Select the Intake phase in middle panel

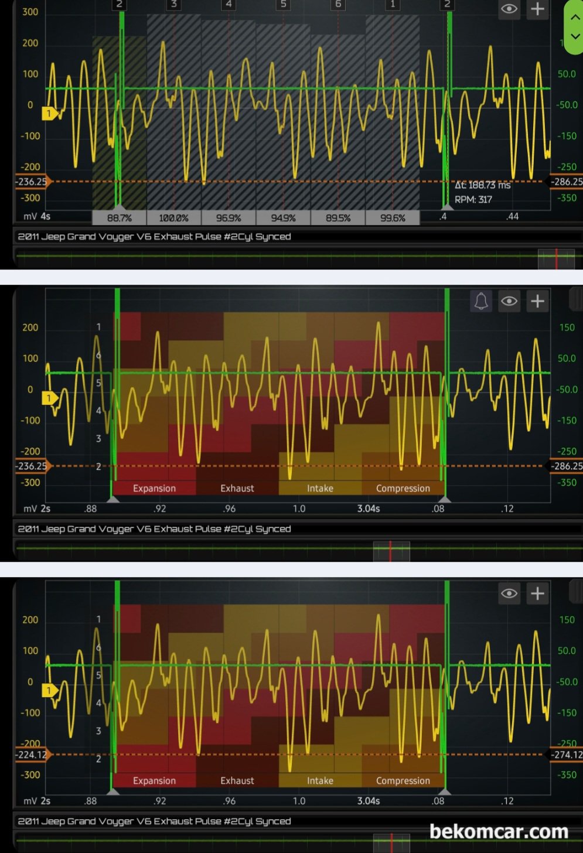pos(320,488)
